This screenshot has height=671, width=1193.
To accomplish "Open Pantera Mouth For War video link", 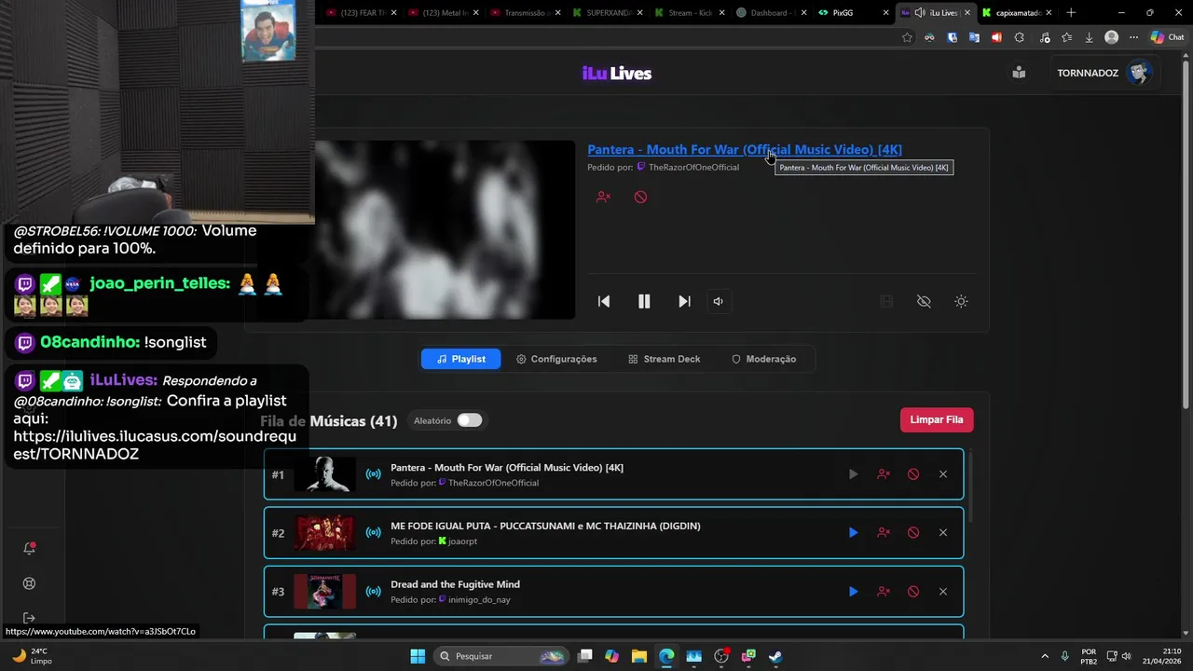I will pos(745,149).
